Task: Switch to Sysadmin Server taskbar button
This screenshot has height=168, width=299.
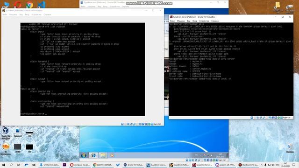Action: (x=202, y=165)
